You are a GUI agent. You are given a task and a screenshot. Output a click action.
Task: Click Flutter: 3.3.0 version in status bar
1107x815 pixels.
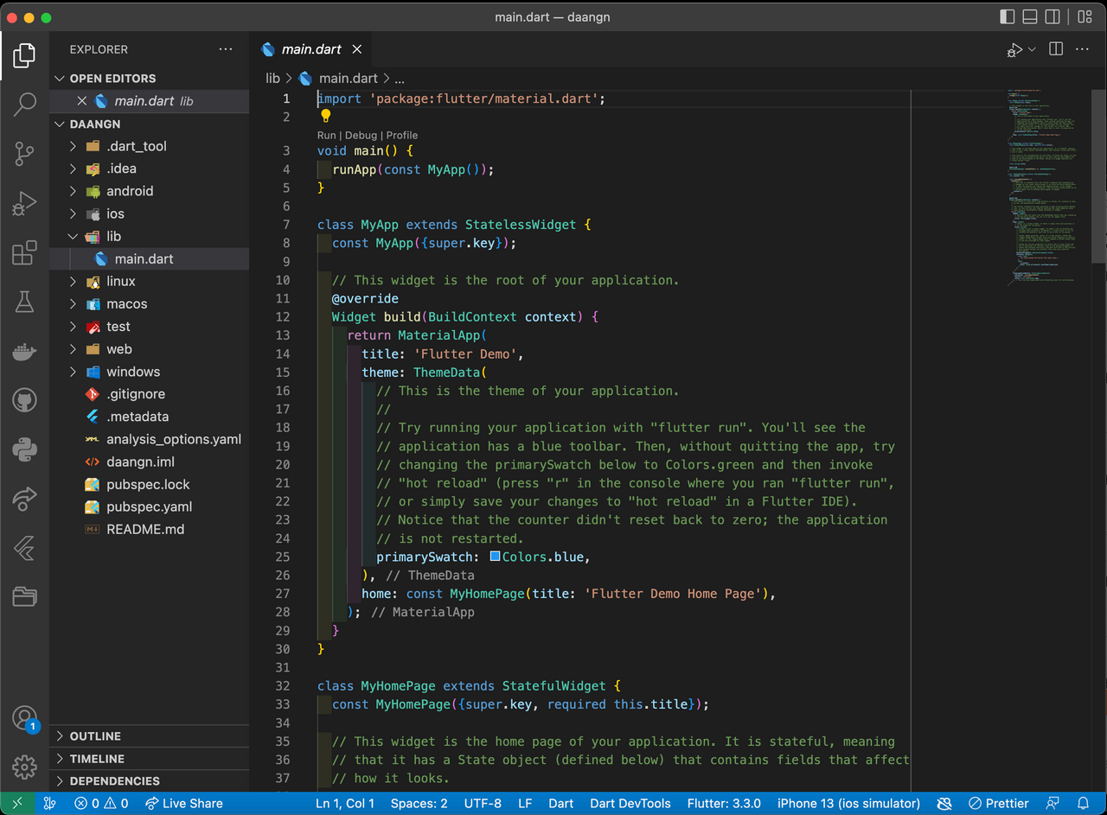pos(724,803)
